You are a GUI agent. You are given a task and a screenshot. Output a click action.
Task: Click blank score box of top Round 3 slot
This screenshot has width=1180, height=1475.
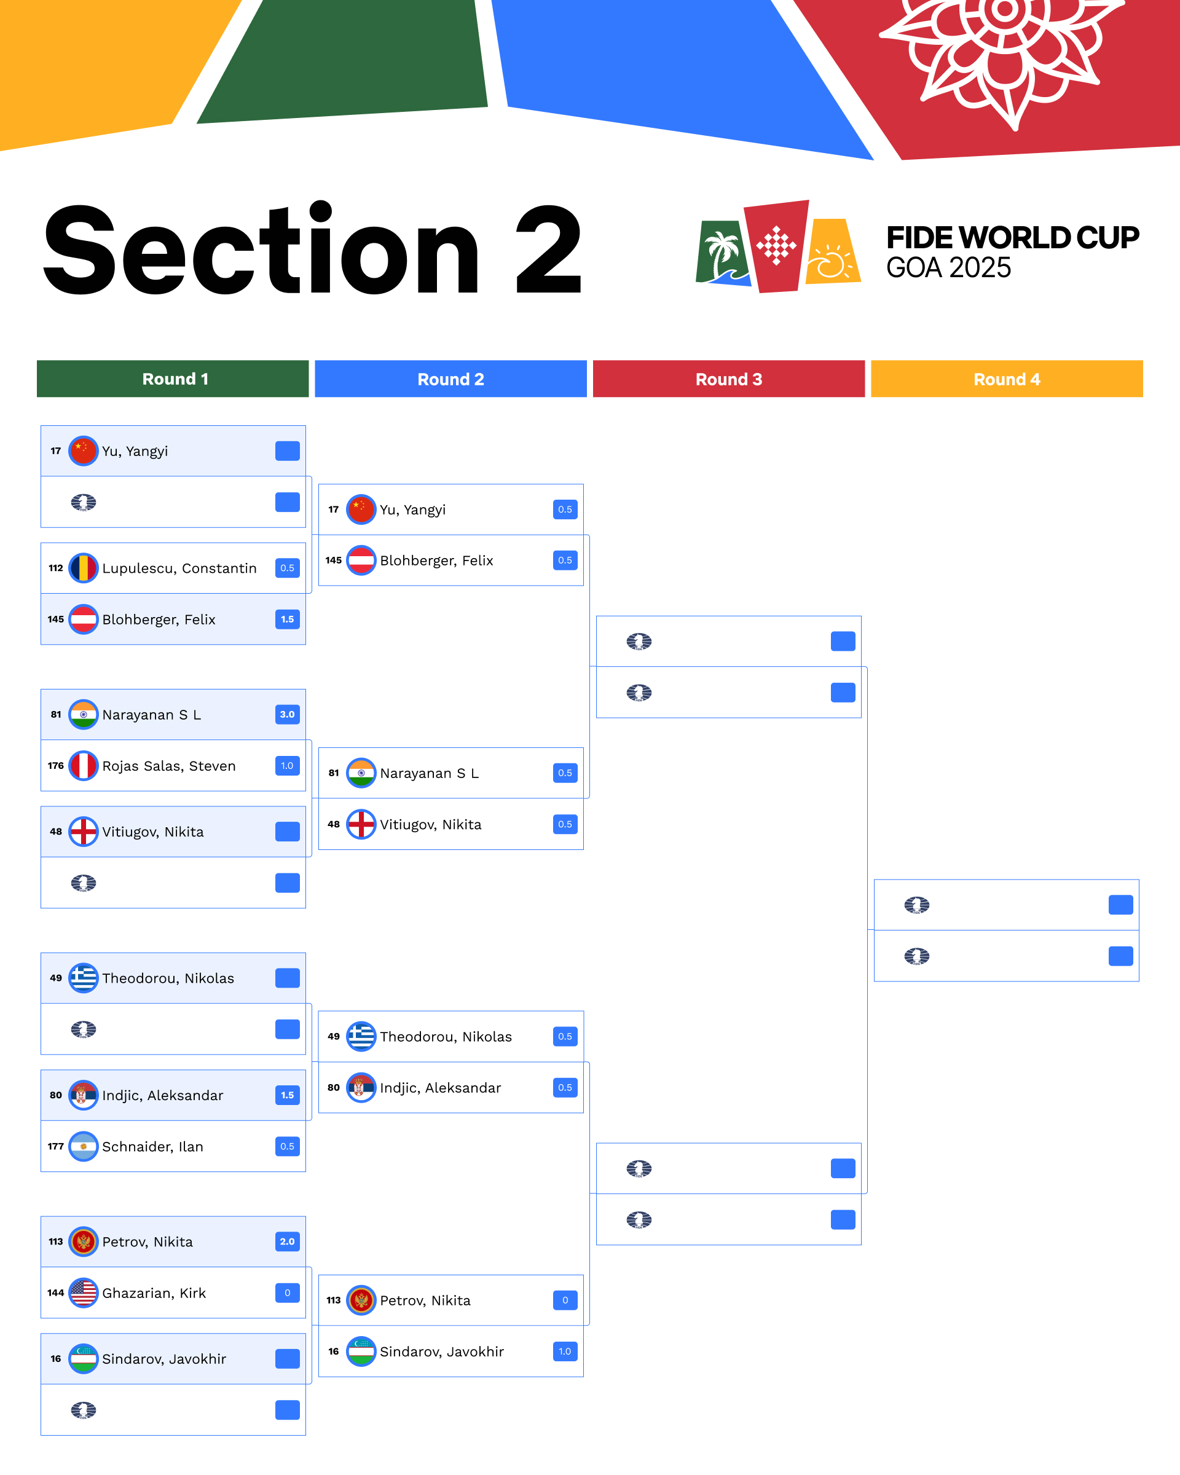point(843,641)
